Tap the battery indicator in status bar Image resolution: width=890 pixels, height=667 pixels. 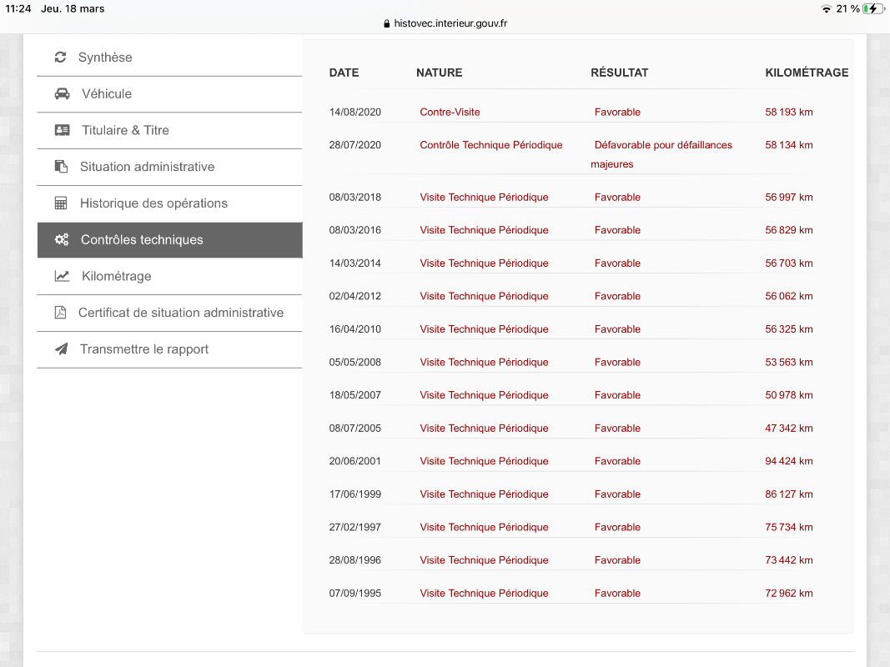[x=873, y=8]
